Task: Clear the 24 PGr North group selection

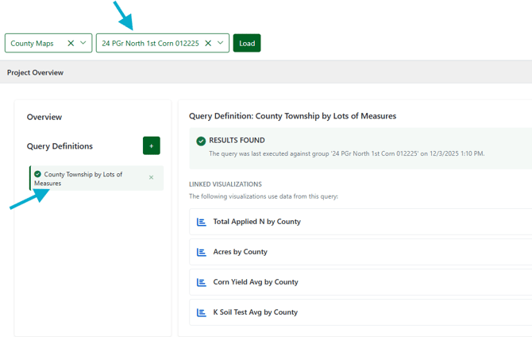Action: click(x=208, y=43)
